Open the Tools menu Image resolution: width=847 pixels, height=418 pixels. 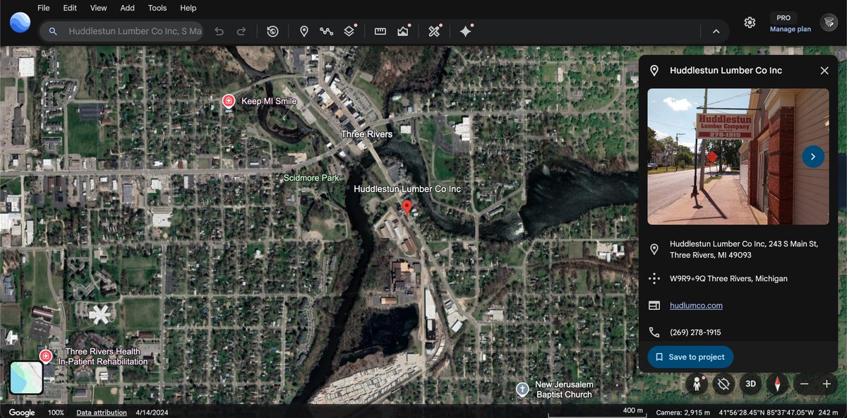click(x=157, y=8)
